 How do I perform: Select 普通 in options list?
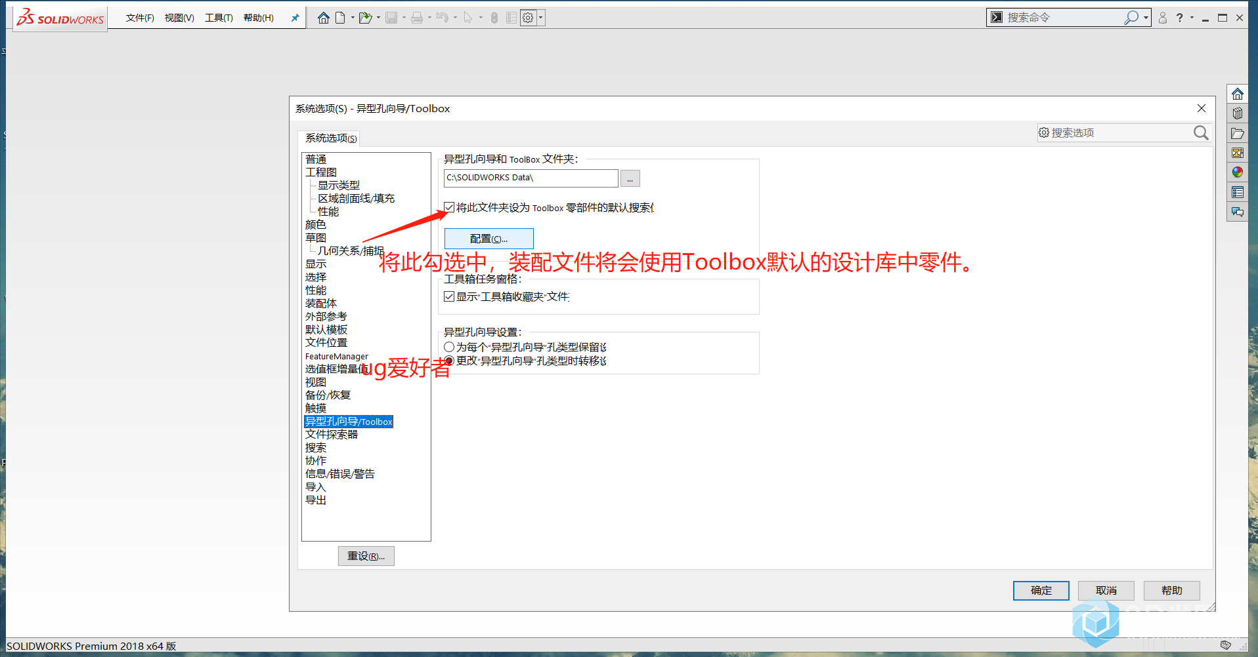pos(316,159)
